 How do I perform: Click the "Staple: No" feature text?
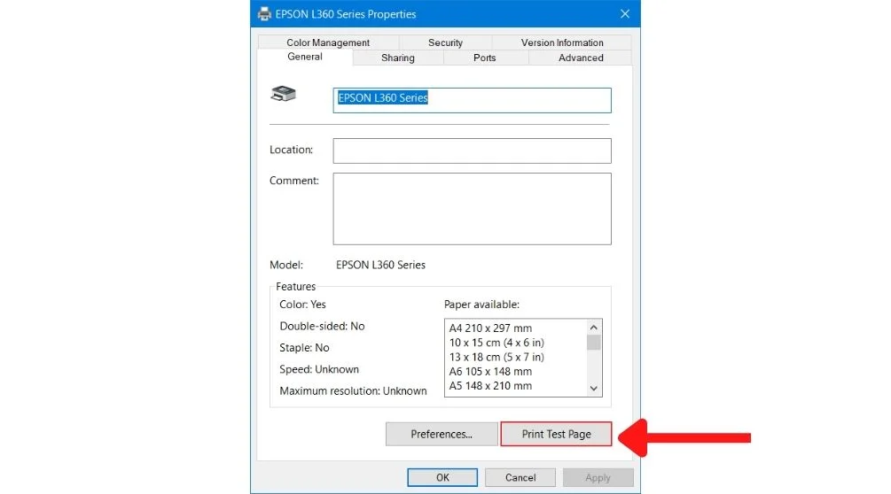coord(304,348)
